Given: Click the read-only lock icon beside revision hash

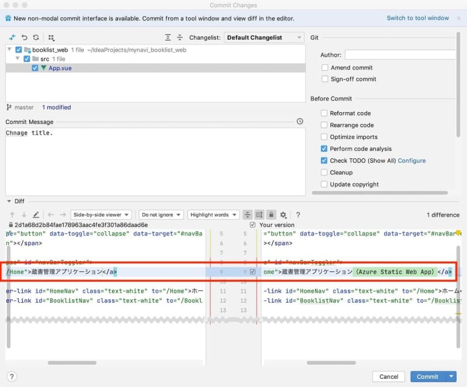Looking at the screenshot, I should 11,225.
